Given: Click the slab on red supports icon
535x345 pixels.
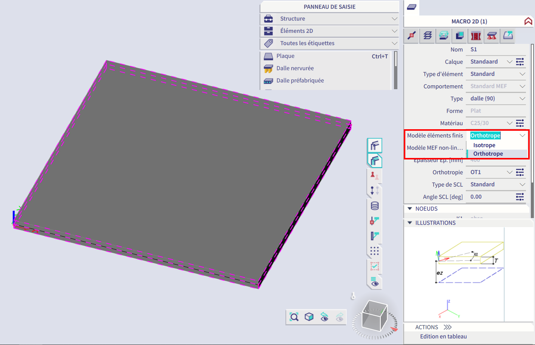Looking at the screenshot, I should [x=492, y=36].
